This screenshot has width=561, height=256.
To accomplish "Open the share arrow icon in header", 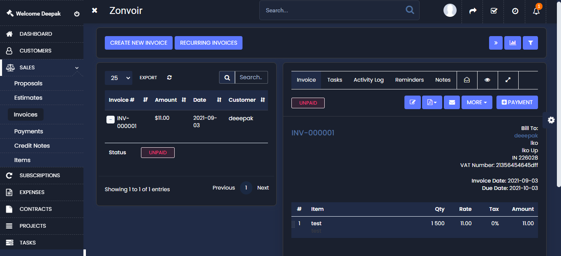I will [x=473, y=11].
